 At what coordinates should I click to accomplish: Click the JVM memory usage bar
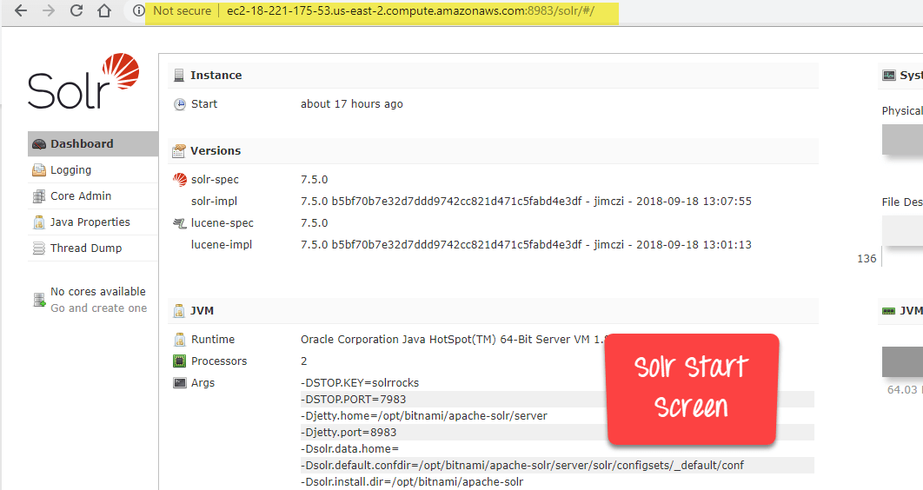tap(902, 361)
